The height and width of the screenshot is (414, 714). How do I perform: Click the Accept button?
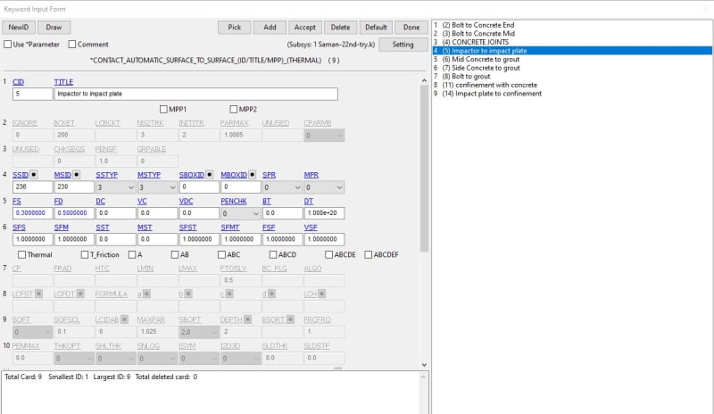(305, 28)
